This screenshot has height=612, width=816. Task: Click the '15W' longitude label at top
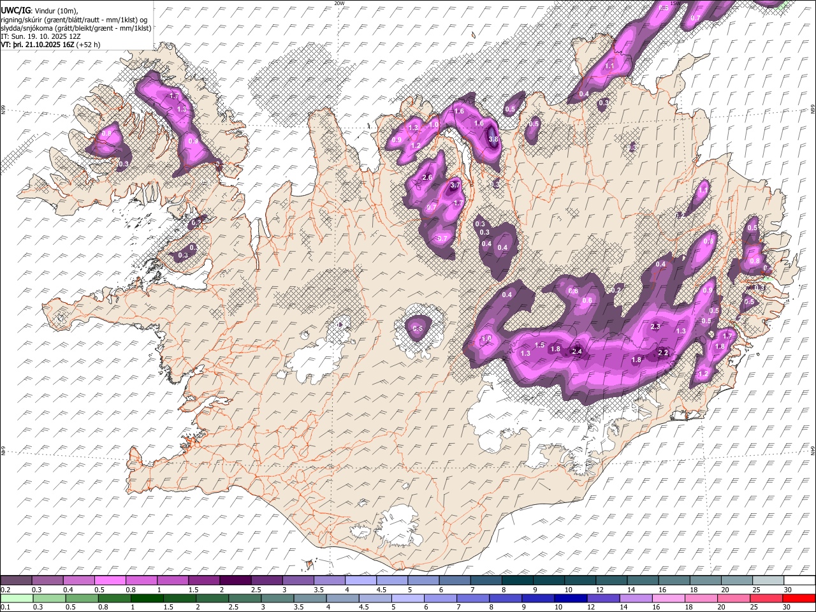675,3
